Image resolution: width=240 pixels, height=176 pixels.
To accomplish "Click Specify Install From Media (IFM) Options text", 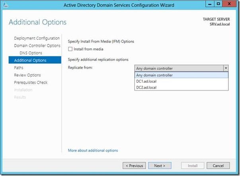I will [x=101, y=41].
